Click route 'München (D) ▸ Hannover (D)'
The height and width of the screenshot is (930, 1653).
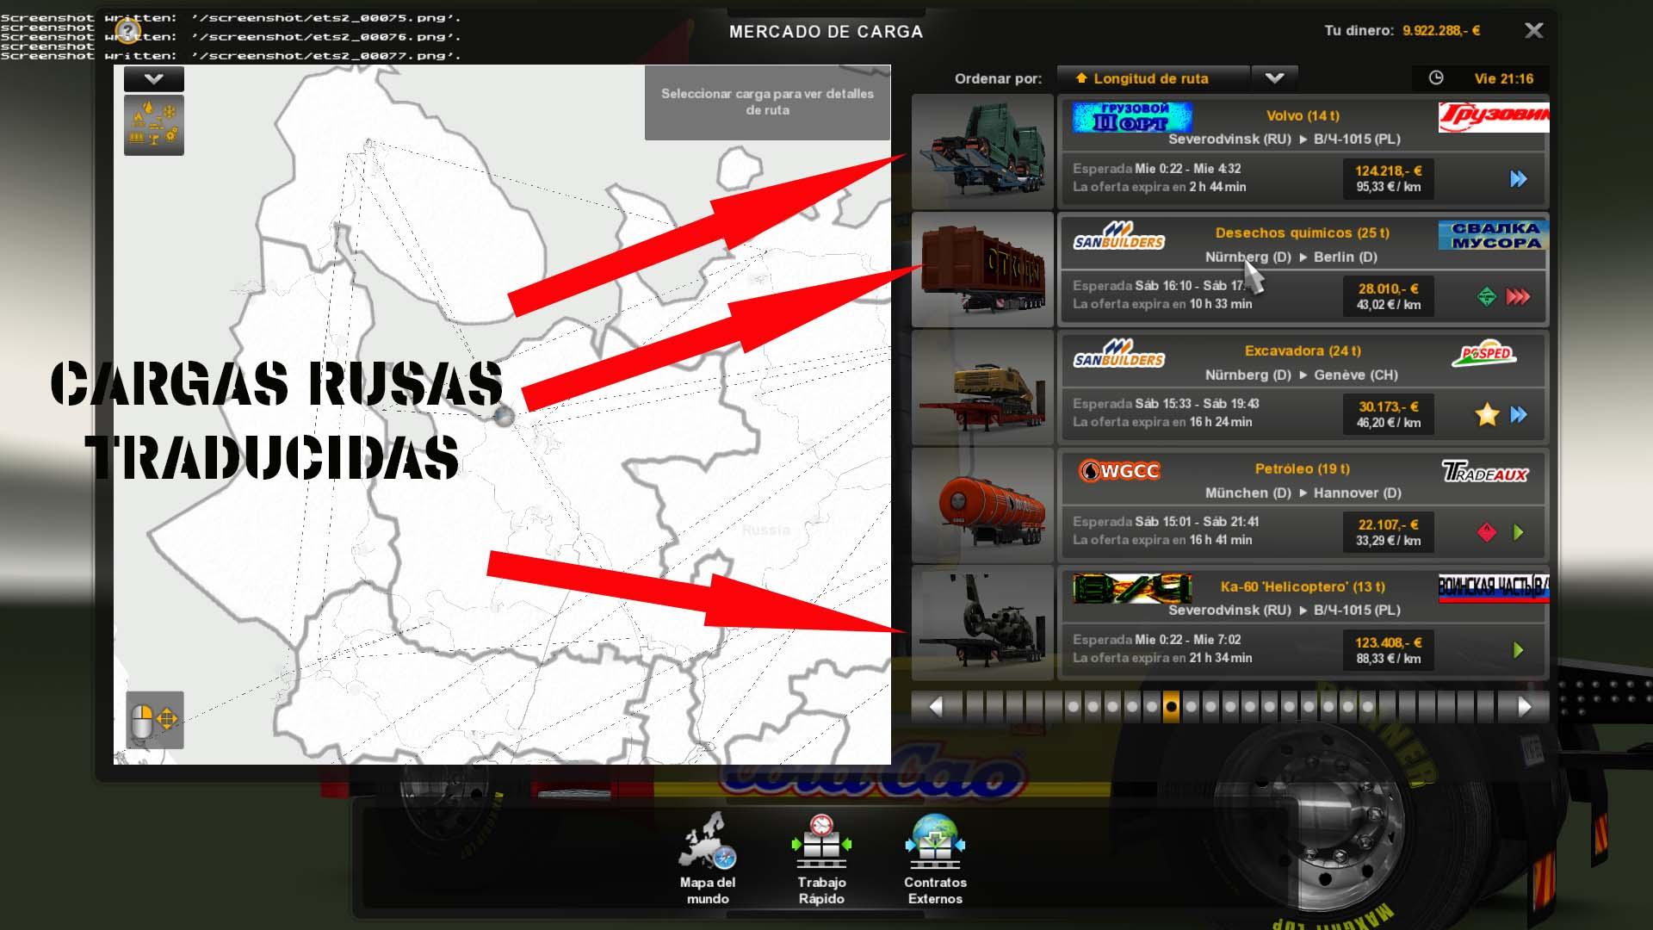click(x=1303, y=493)
